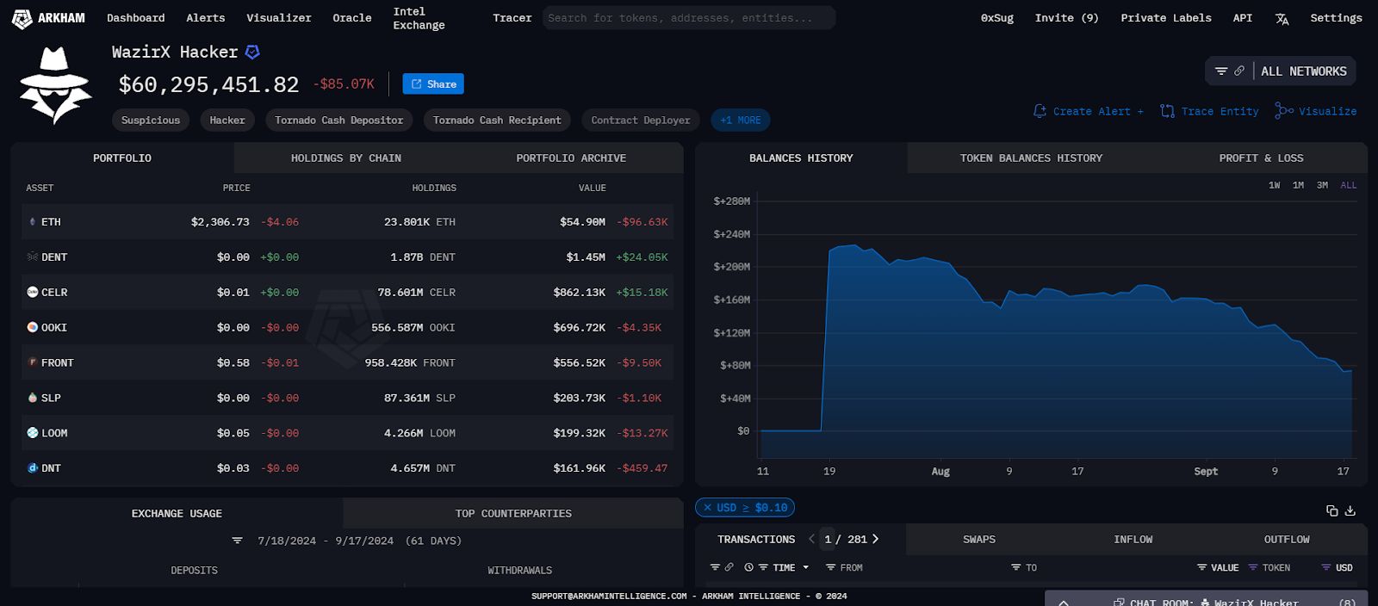Switch to the Holdings By Chain tab

(x=345, y=158)
